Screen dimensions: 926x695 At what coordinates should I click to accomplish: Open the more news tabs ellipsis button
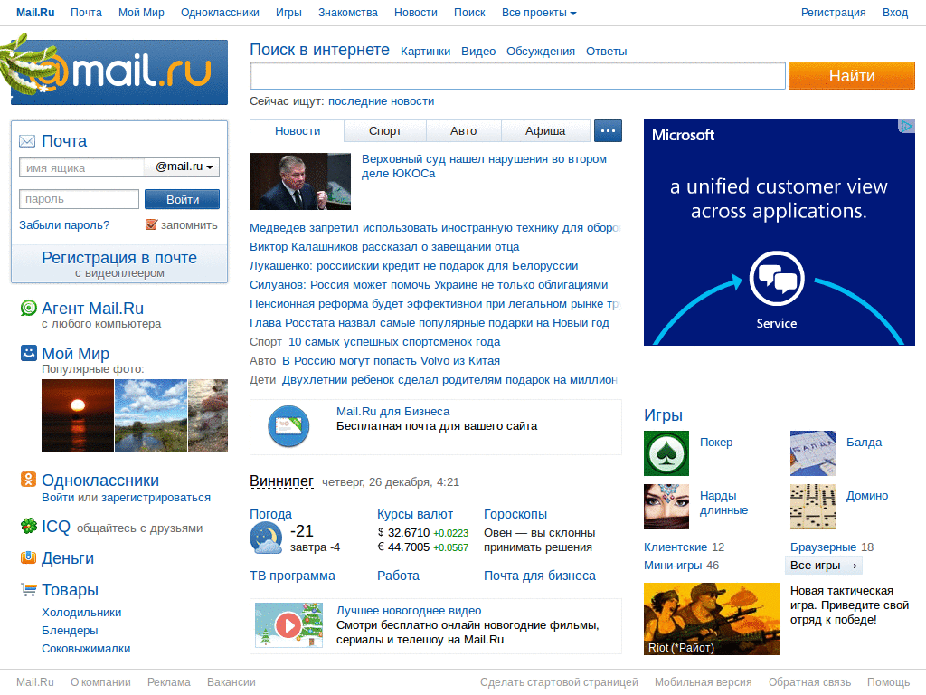[x=608, y=130]
